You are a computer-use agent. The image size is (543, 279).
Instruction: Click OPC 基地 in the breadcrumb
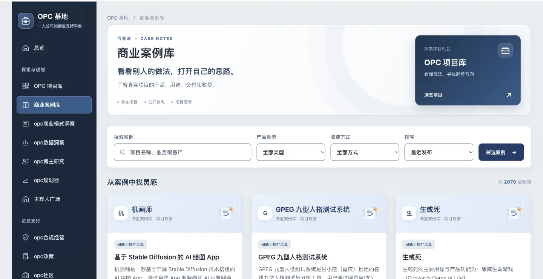118,18
